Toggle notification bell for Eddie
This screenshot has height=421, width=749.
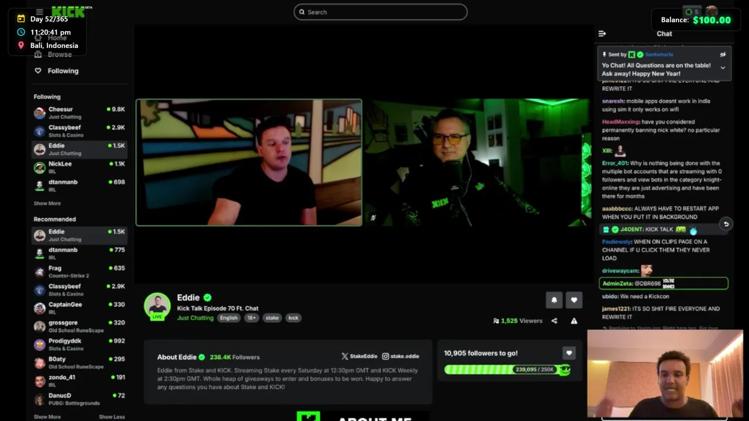pyautogui.click(x=554, y=300)
